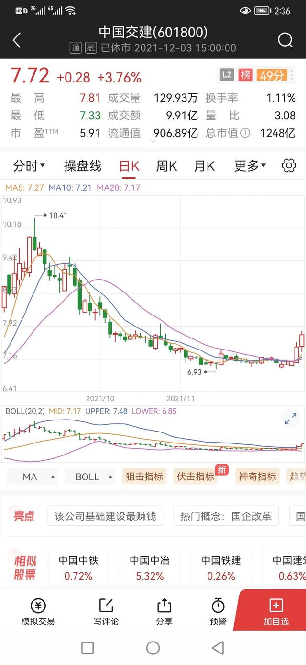Expand the quote details chevron

[x=153, y=142]
